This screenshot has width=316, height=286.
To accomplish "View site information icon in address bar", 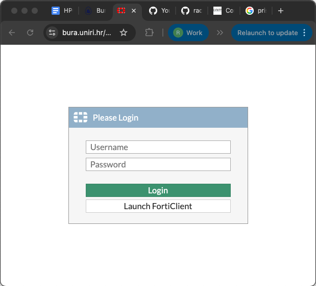I will pos(52,33).
